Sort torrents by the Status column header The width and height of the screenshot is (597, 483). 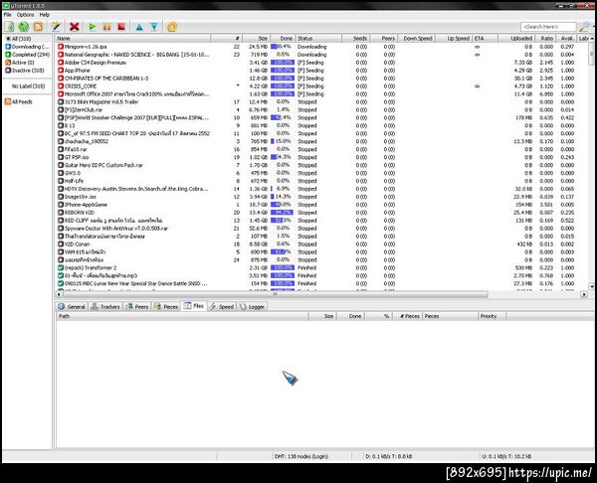318,39
